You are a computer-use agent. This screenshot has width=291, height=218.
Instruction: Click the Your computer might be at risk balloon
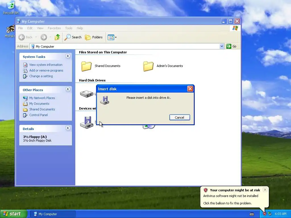point(234,197)
